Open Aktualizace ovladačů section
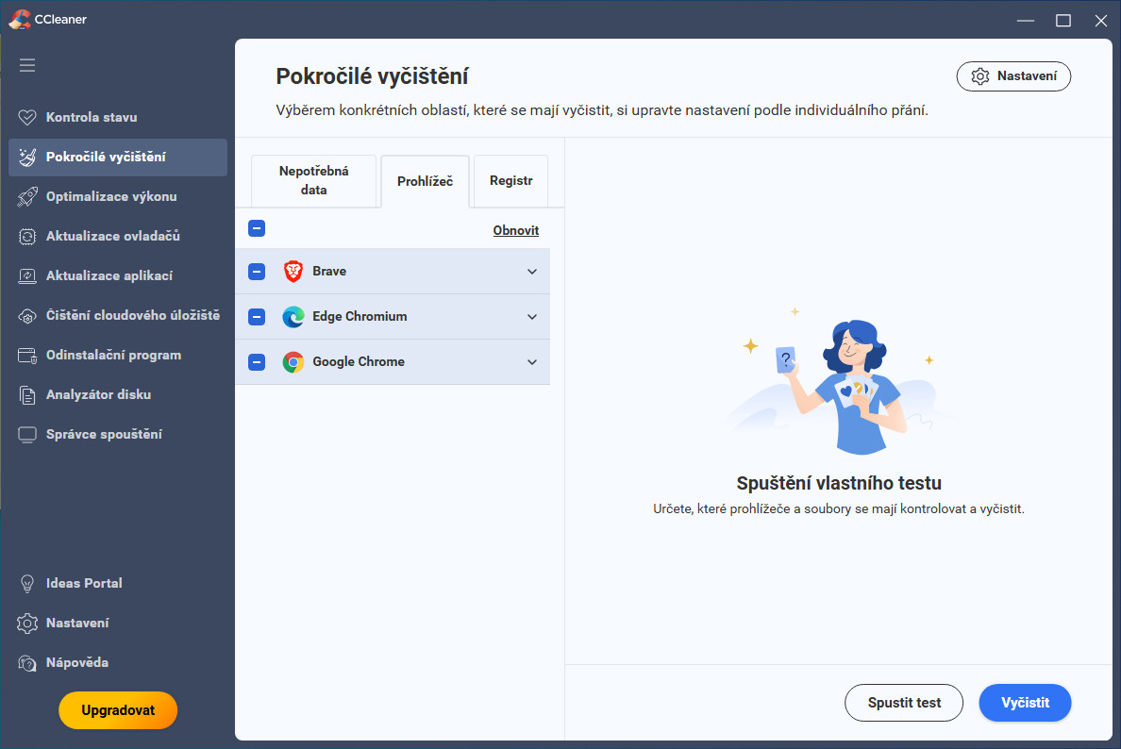The image size is (1121, 749). (118, 237)
